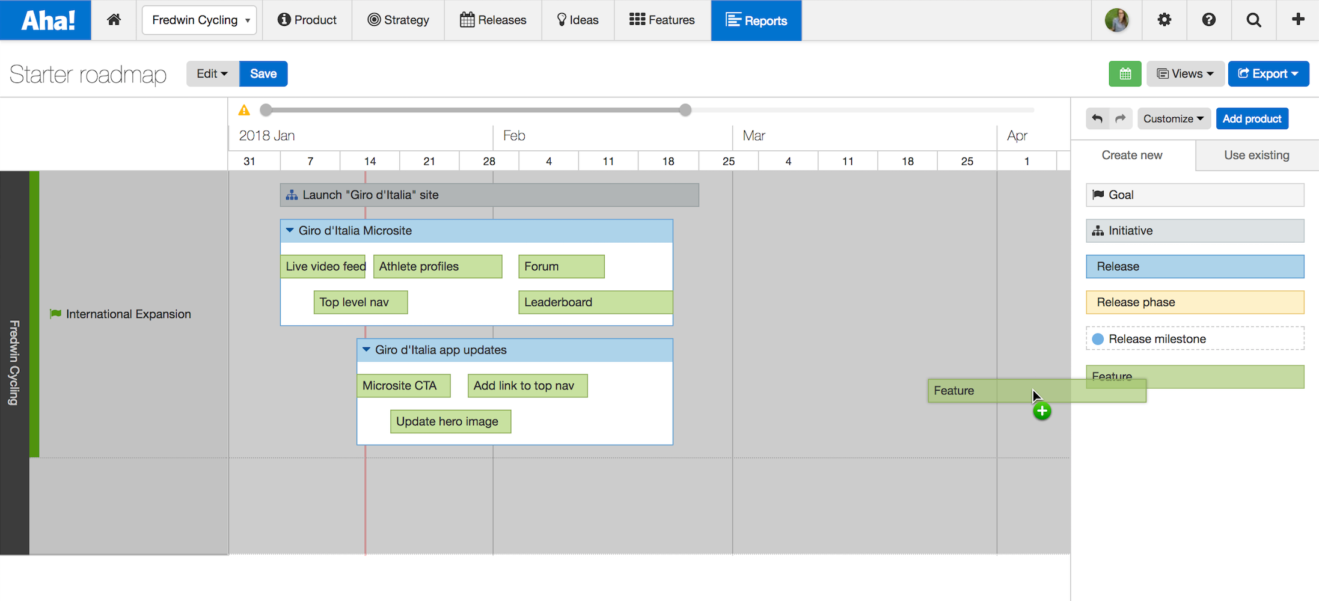Image resolution: width=1319 pixels, height=601 pixels.
Task: Switch to the Use existing tab
Action: [1256, 155]
